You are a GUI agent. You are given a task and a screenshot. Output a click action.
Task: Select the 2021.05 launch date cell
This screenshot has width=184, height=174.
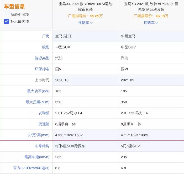tap(151, 80)
